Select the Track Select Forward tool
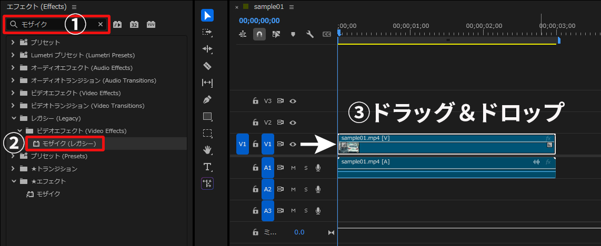This screenshot has height=246, width=601. click(207, 32)
